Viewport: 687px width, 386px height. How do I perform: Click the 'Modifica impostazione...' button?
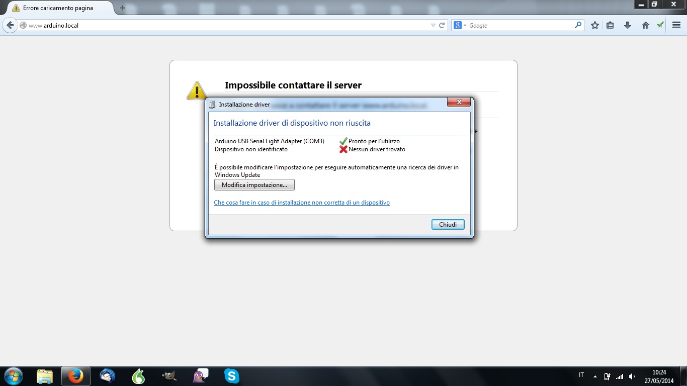(254, 185)
